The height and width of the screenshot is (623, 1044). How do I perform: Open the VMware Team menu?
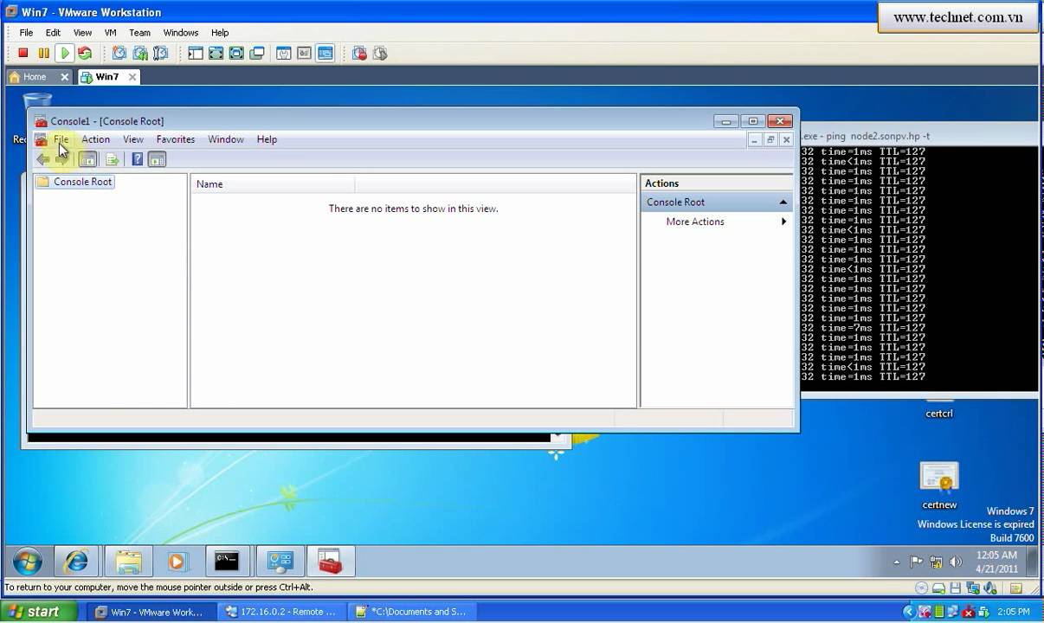tap(139, 33)
